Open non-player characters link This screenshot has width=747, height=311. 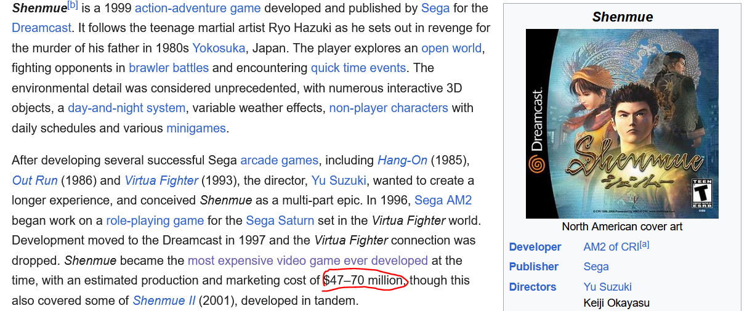(x=388, y=108)
